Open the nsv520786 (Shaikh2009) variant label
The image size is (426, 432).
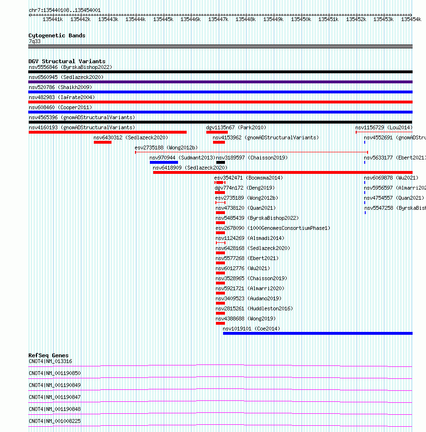point(60,87)
